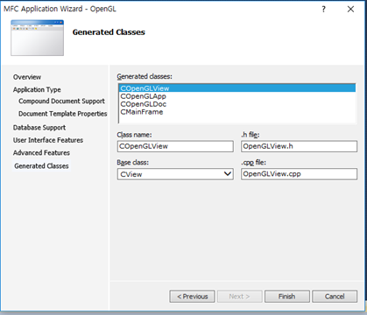Image resolution: width=367 pixels, height=315 pixels.
Task: Click the Previous button
Action: [x=192, y=297]
